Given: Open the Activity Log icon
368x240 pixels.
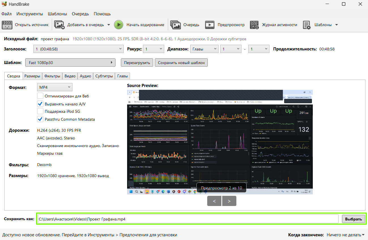Looking at the screenshot, I should (x=254, y=25).
